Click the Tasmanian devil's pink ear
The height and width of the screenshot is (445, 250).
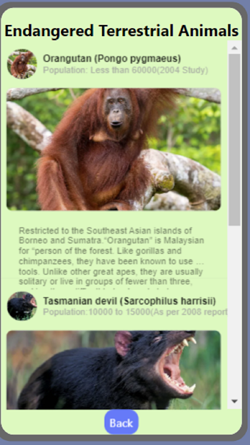point(123,343)
